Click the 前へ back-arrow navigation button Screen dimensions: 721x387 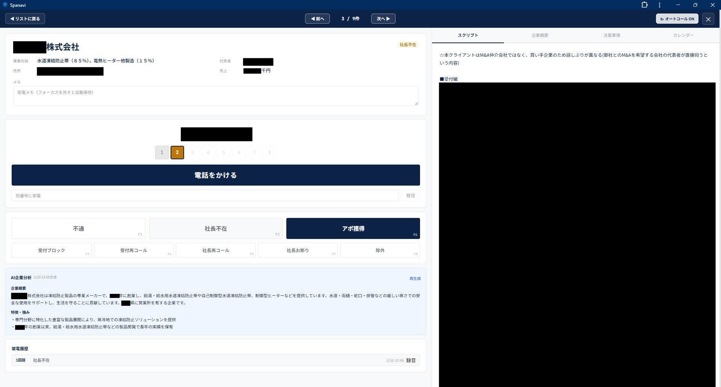pos(317,18)
